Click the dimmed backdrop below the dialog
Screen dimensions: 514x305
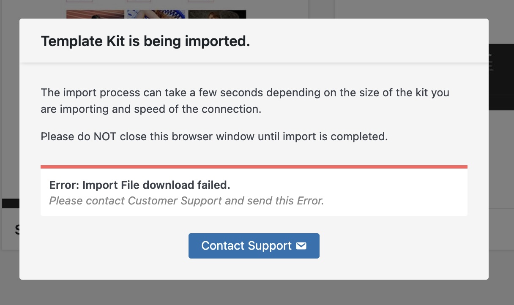coord(254,292)
